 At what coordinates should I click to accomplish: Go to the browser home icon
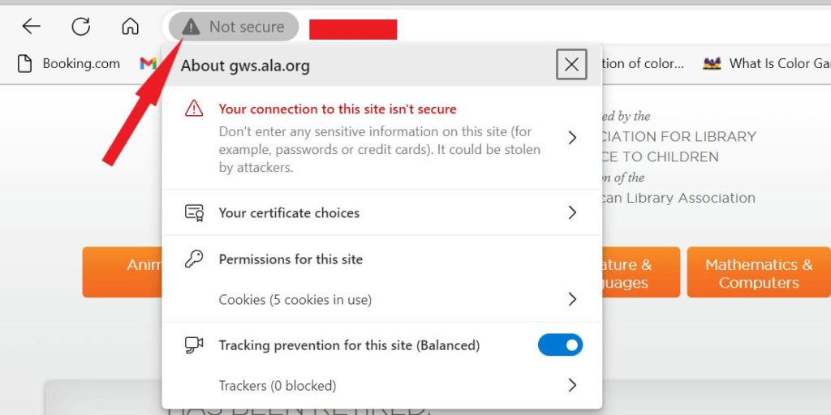(131, 26)
